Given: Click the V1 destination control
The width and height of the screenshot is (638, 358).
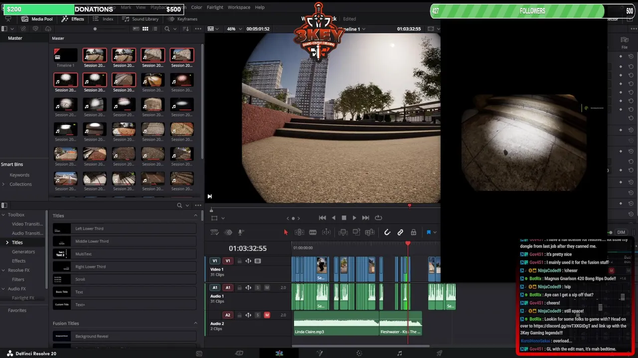Looking at the screenshot, I should click(x=228, y=261).
